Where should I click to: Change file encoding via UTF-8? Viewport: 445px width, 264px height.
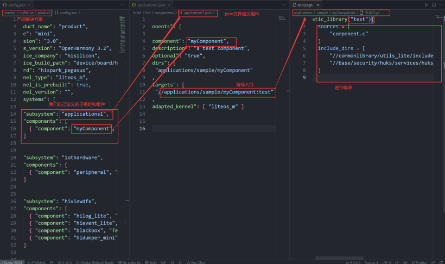point(386,262)
